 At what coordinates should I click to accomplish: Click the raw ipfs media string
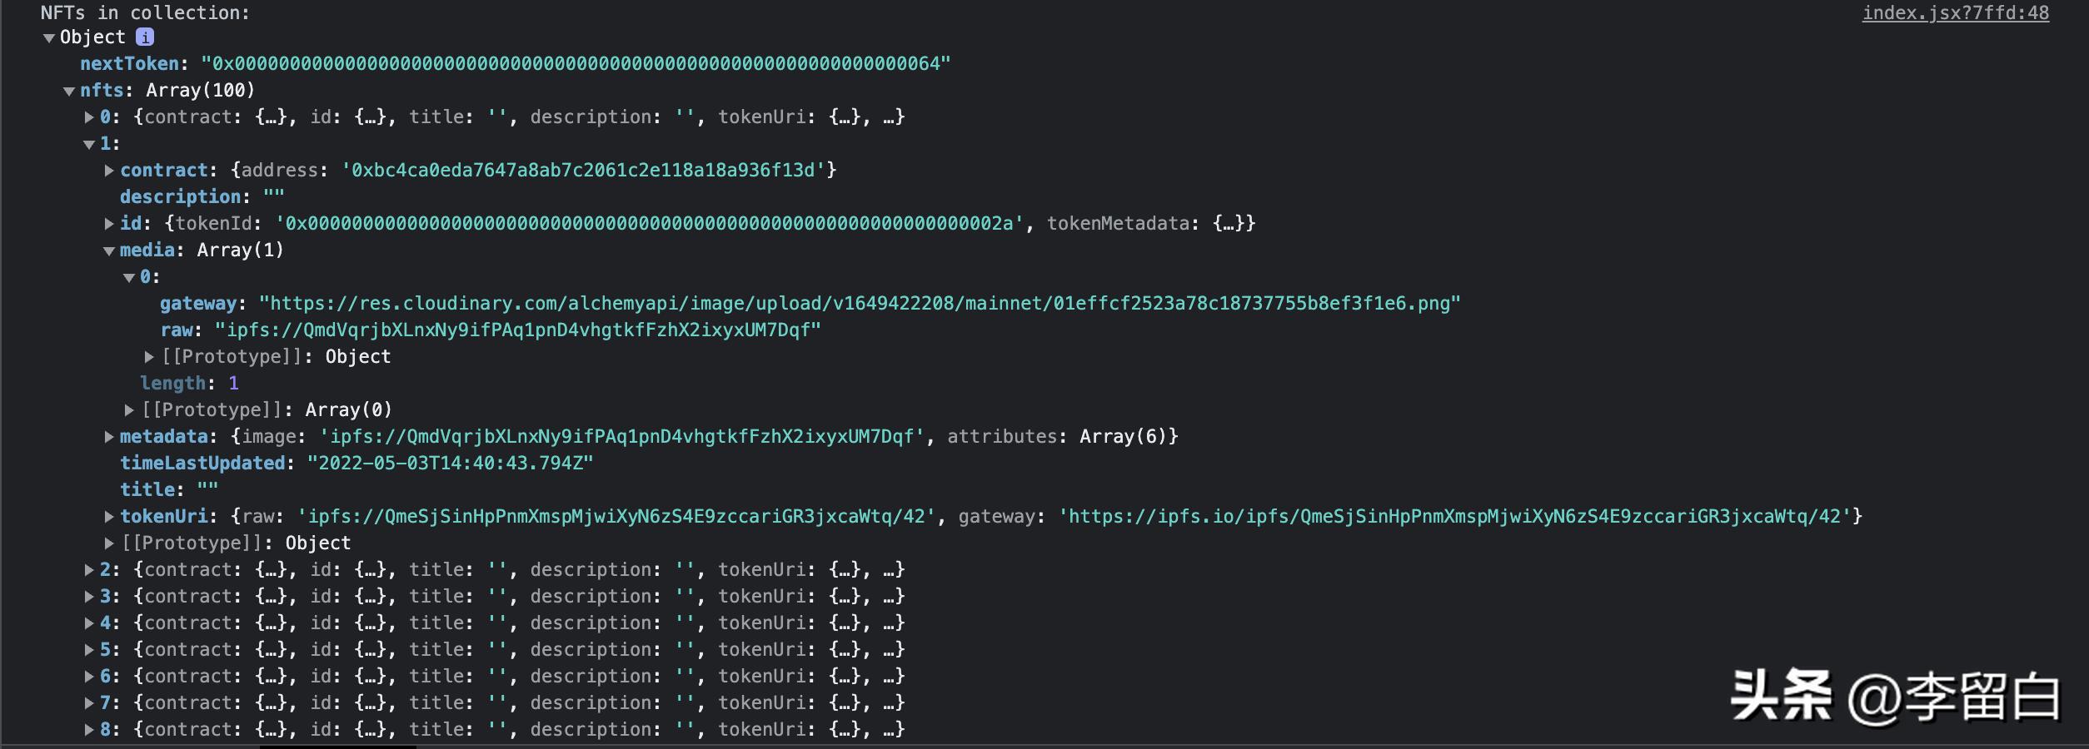518,330
